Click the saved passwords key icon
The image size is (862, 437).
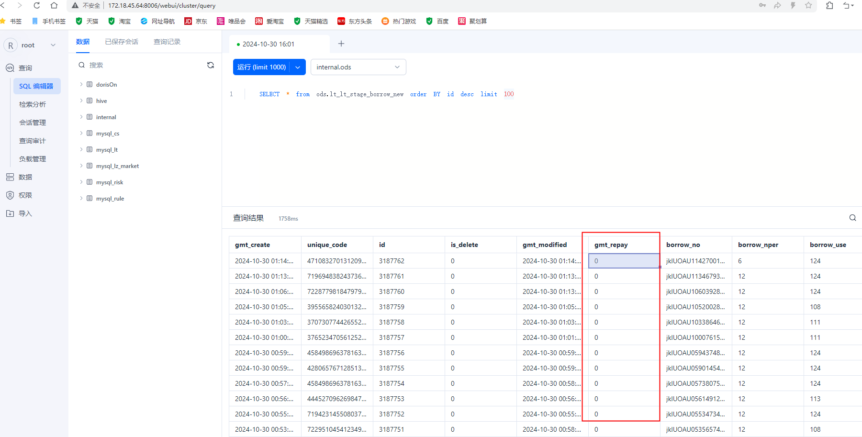point(762,5)
